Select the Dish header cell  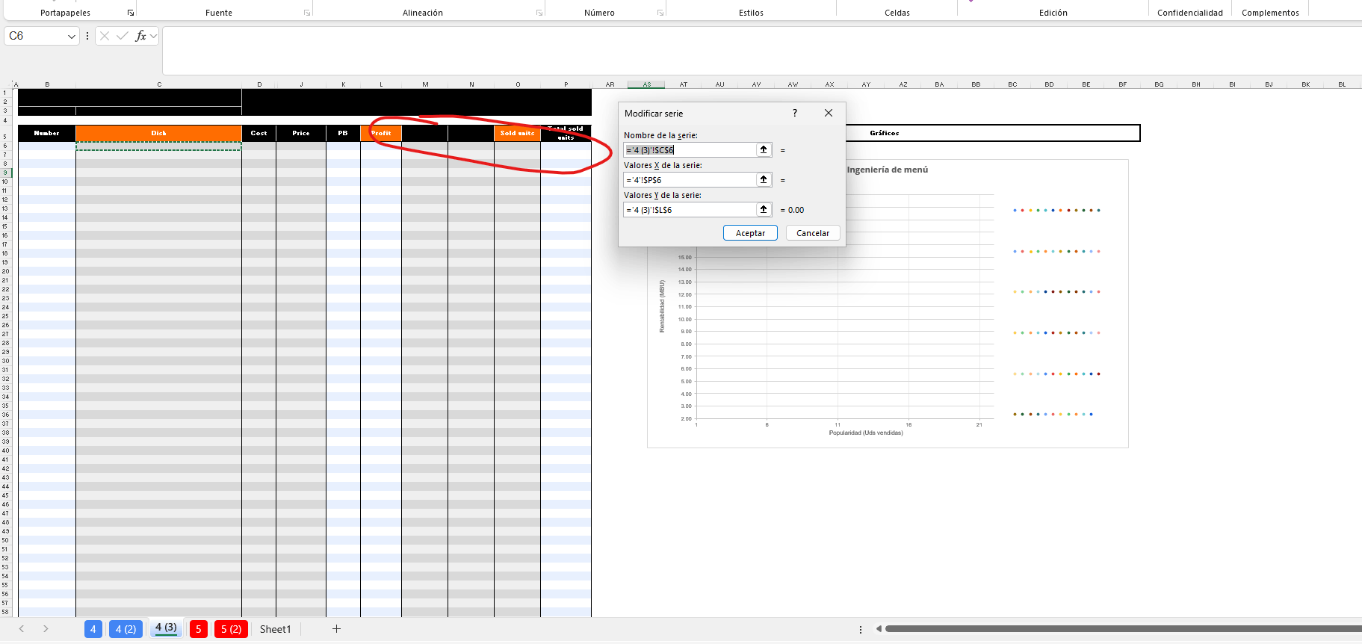pyautogui.click(x=158, y=133)
